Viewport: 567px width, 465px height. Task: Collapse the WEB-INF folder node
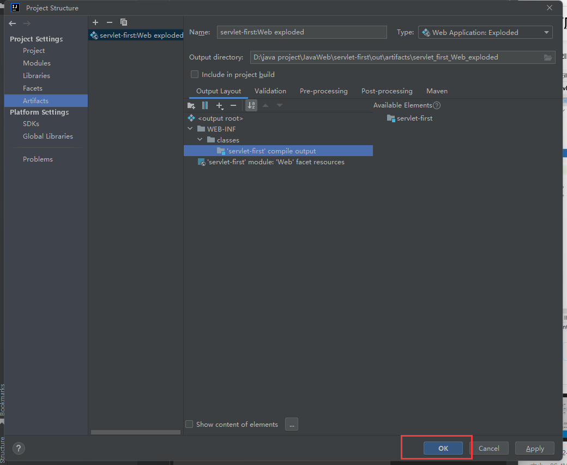[x=190, y=129]
